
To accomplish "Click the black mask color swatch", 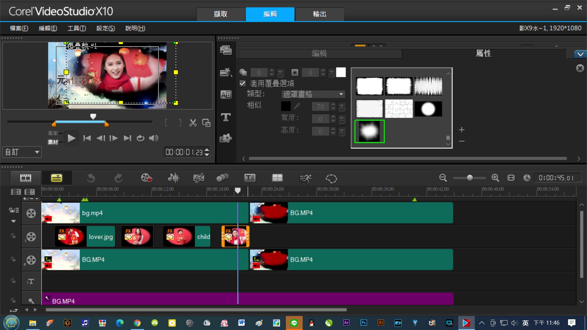I will point(286,106).
